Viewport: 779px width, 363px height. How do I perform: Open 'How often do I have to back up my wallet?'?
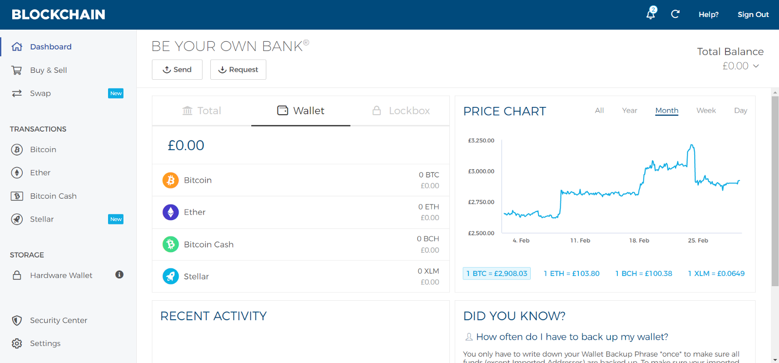[x=572, y=337]
